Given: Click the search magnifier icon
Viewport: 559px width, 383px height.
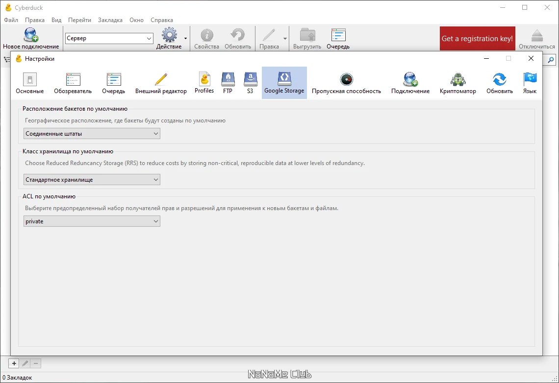Looking at the screenshot, I should 551,60.
